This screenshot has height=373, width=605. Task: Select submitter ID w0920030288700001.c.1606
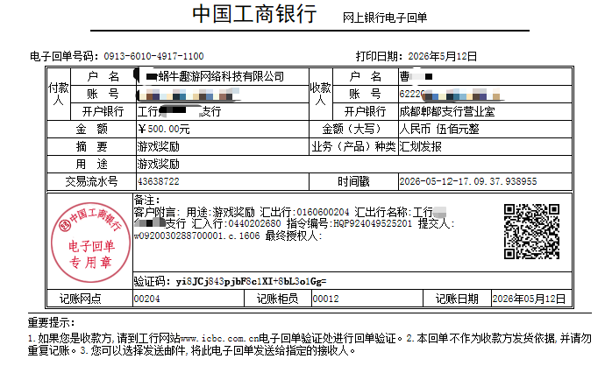(196, 236)
